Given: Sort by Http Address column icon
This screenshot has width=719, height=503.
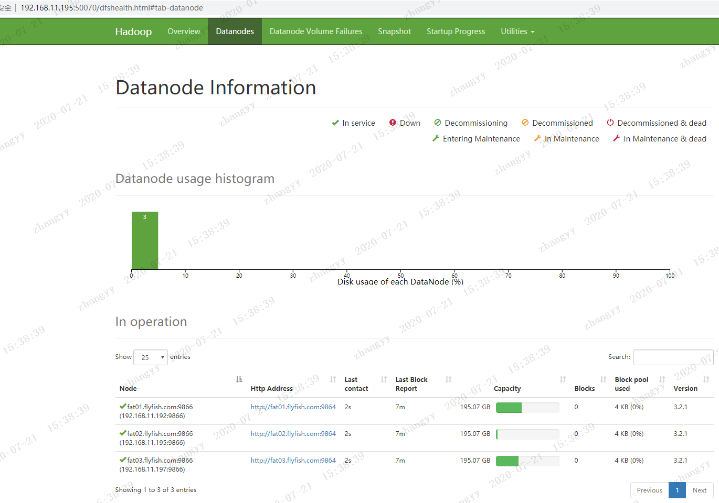Looking at the screenshot, I should [x=333, y=379].
